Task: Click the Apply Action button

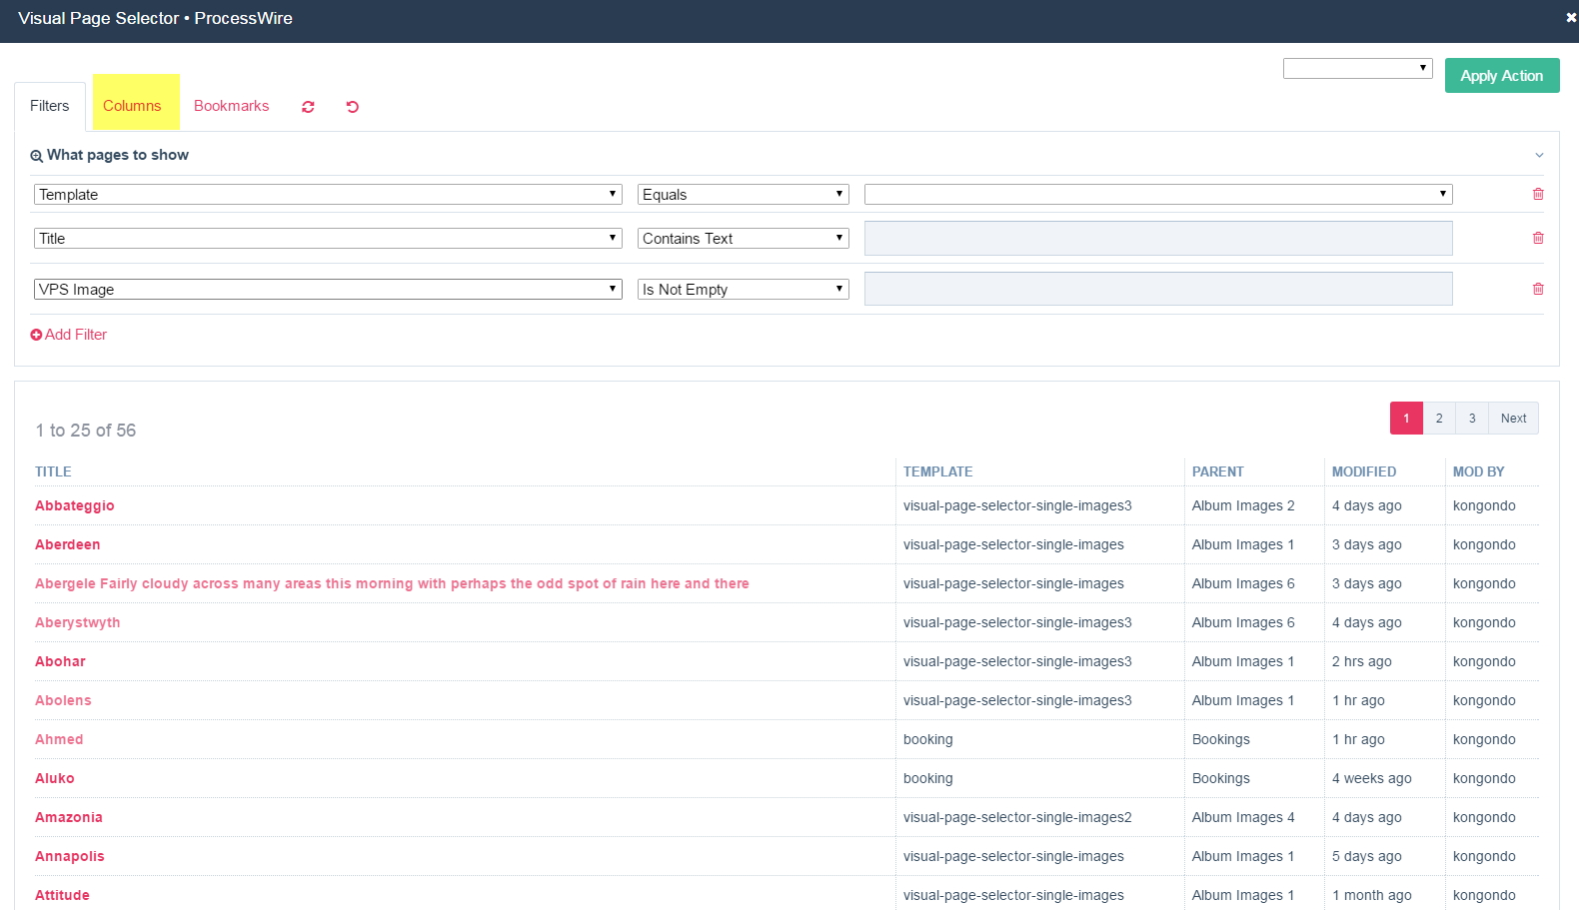Action: coord(1502,76)
